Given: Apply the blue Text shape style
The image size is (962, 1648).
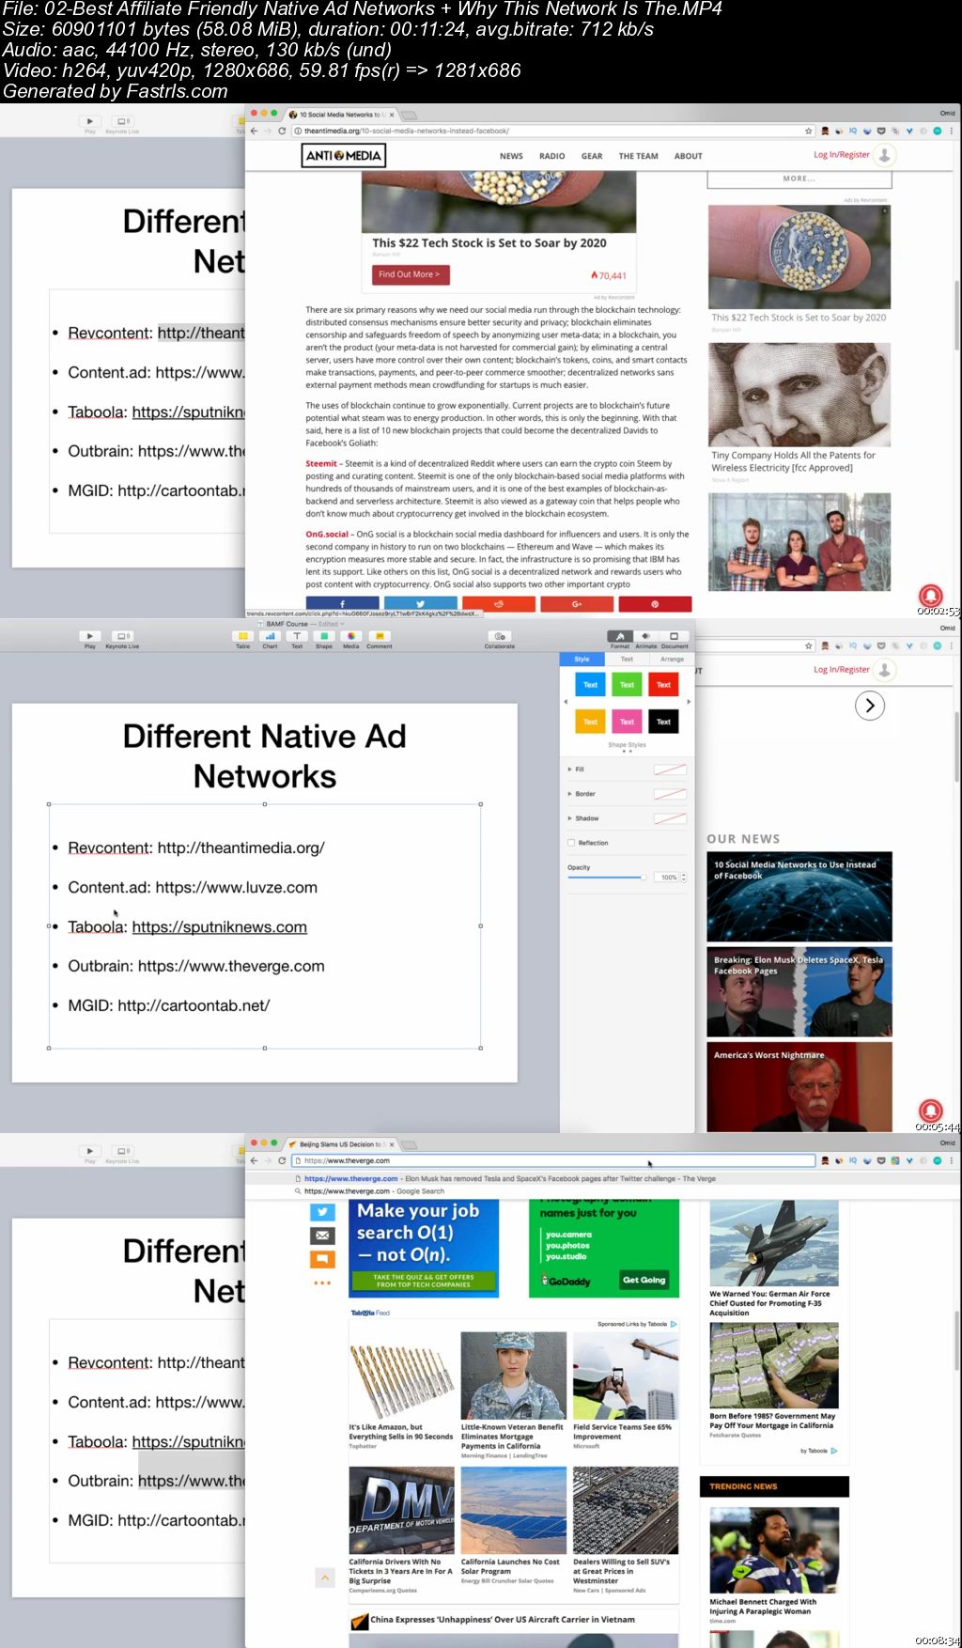Looking at the screenshot, I should pos(590,685).
